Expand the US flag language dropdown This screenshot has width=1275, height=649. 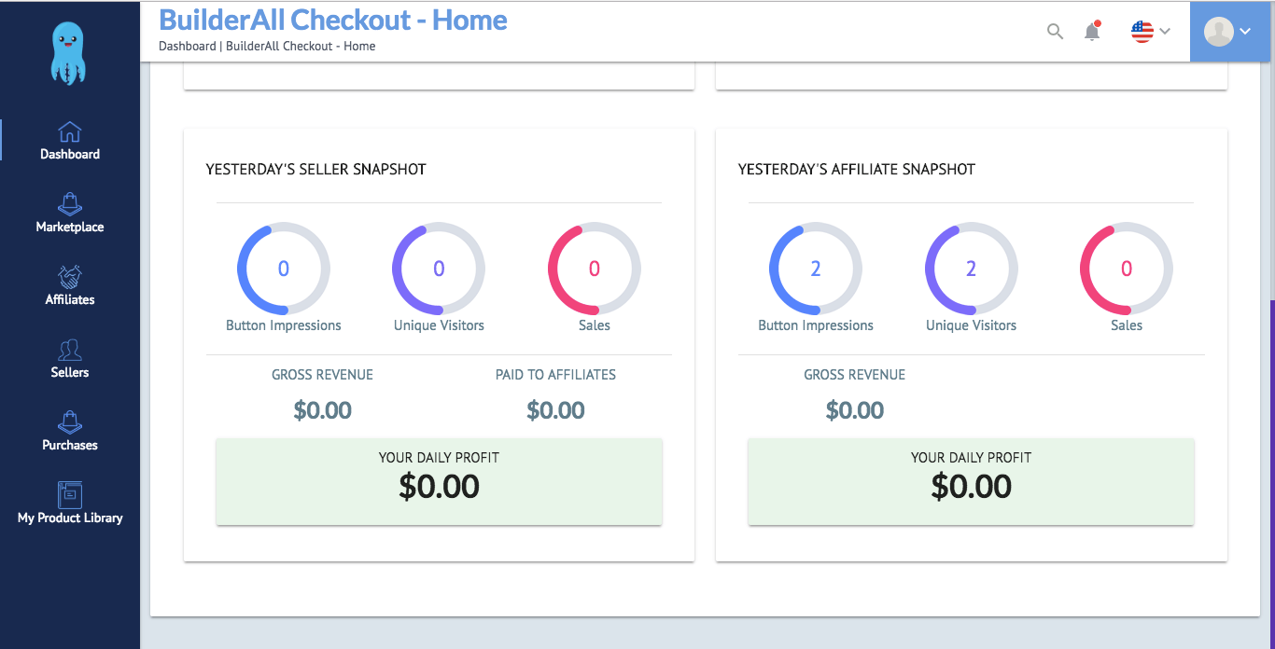1151,32
